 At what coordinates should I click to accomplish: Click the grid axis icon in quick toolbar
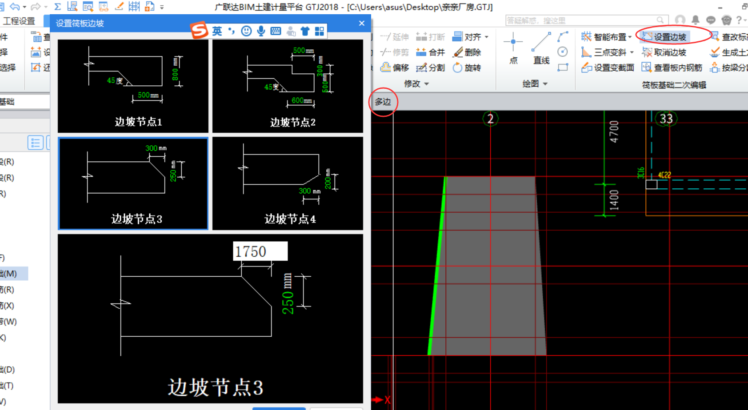[134, 7]
